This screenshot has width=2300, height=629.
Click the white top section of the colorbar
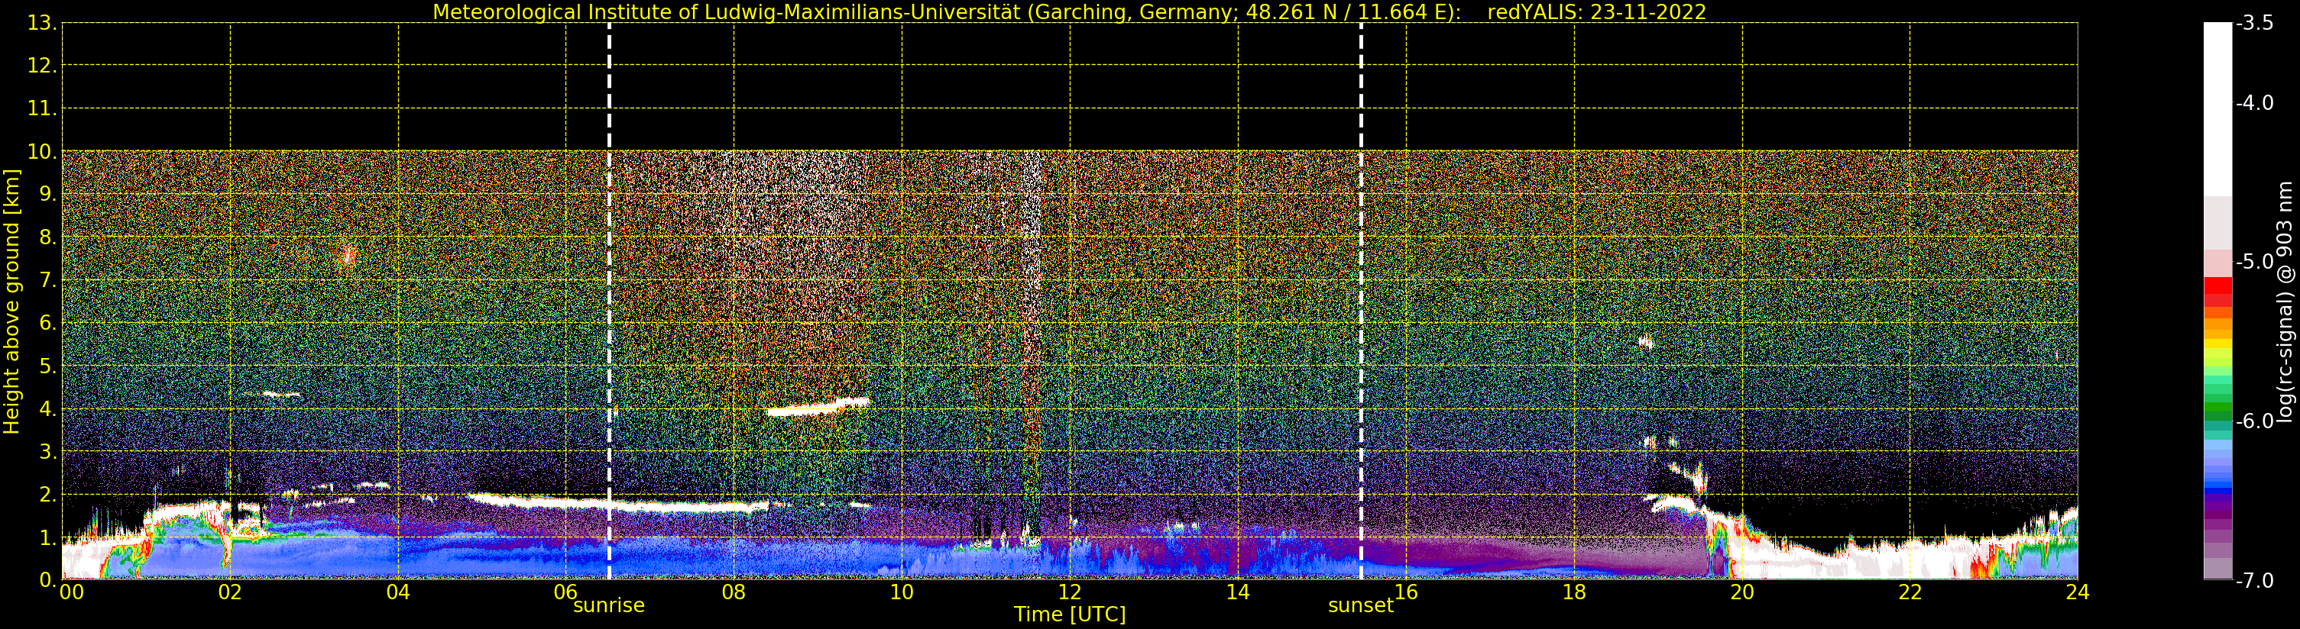(2217, 109)
